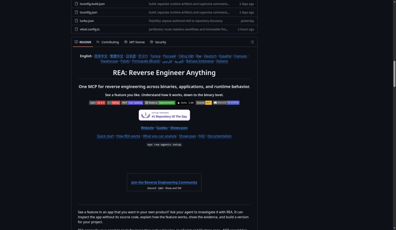This screenshot has height=230, width=396.
Task: Switch README language to 日本語
Action: pos(131,56)
